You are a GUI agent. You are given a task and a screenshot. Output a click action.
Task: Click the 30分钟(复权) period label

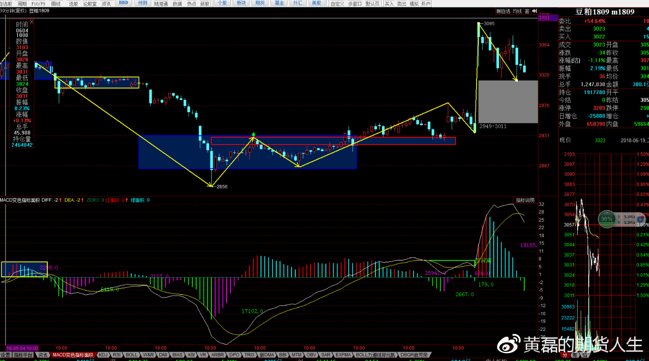point(13,11)
